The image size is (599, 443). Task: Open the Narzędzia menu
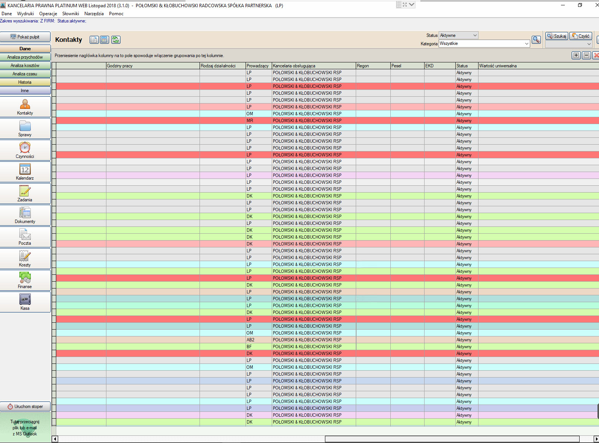(x=94, y=14)
